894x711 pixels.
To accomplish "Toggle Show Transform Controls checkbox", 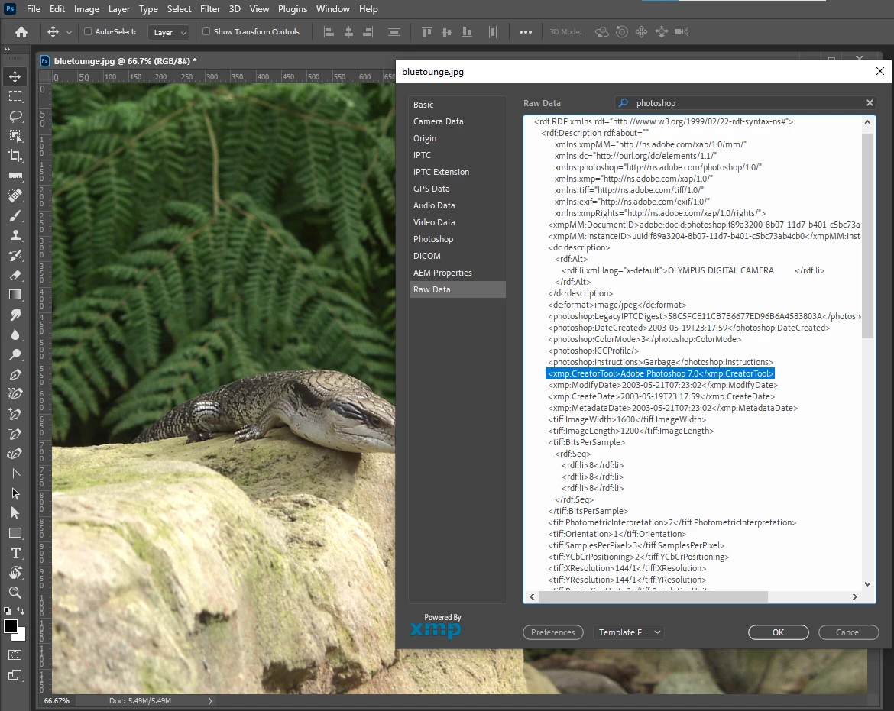I will tap(206, 31).
